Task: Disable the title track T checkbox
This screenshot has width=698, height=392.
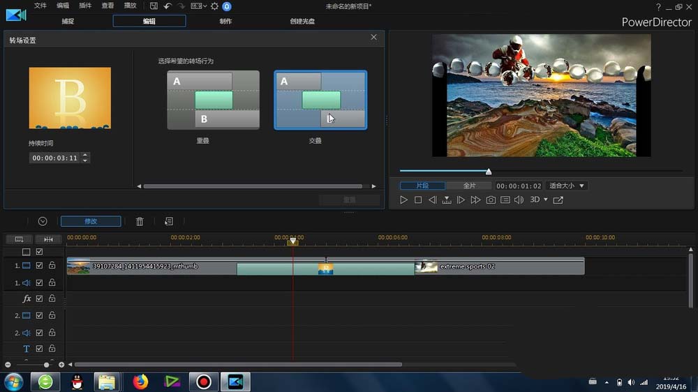Action: point(40,349)
